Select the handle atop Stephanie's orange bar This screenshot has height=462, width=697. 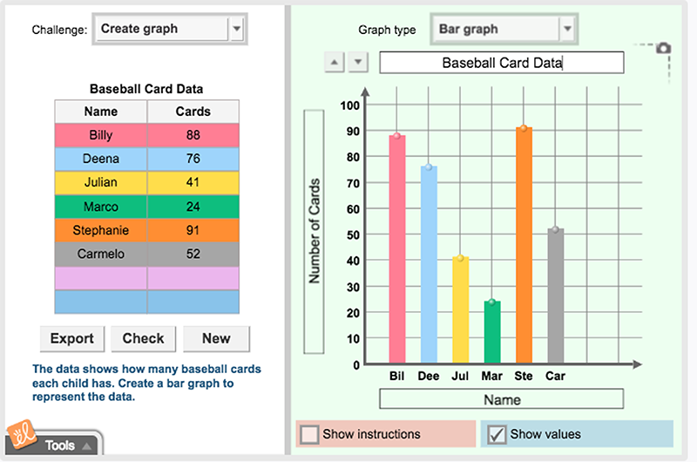[x=523, y=128]
